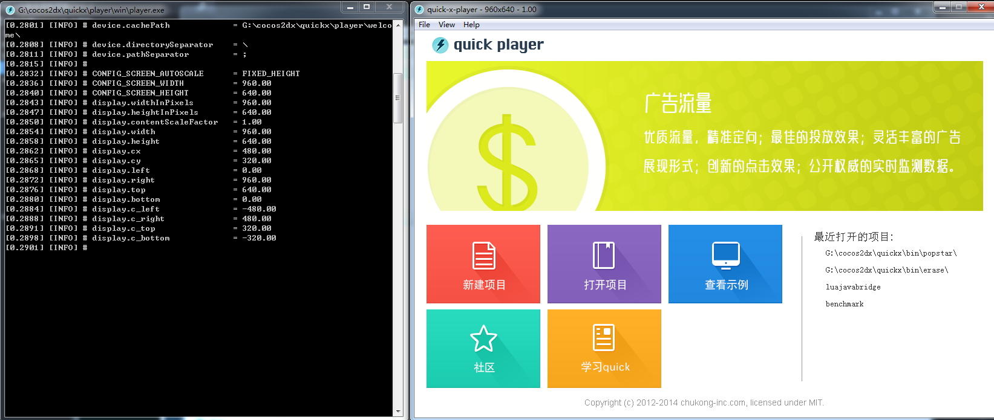Image resolution: width=994 pixels, height=420 pixels.
Task: Click the device.directorySeparator log line
Action: (126, 45)
